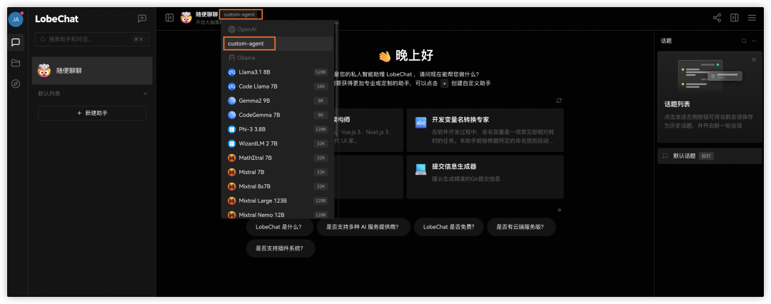Open the 随便聊聊 session in sidebar
The image size is (771, 304).
(92, 71)
